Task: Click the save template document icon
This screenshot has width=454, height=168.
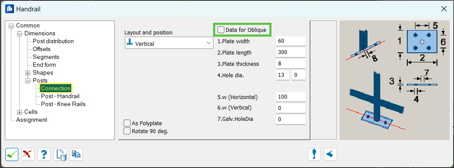Action: click(x=60, y=154)
